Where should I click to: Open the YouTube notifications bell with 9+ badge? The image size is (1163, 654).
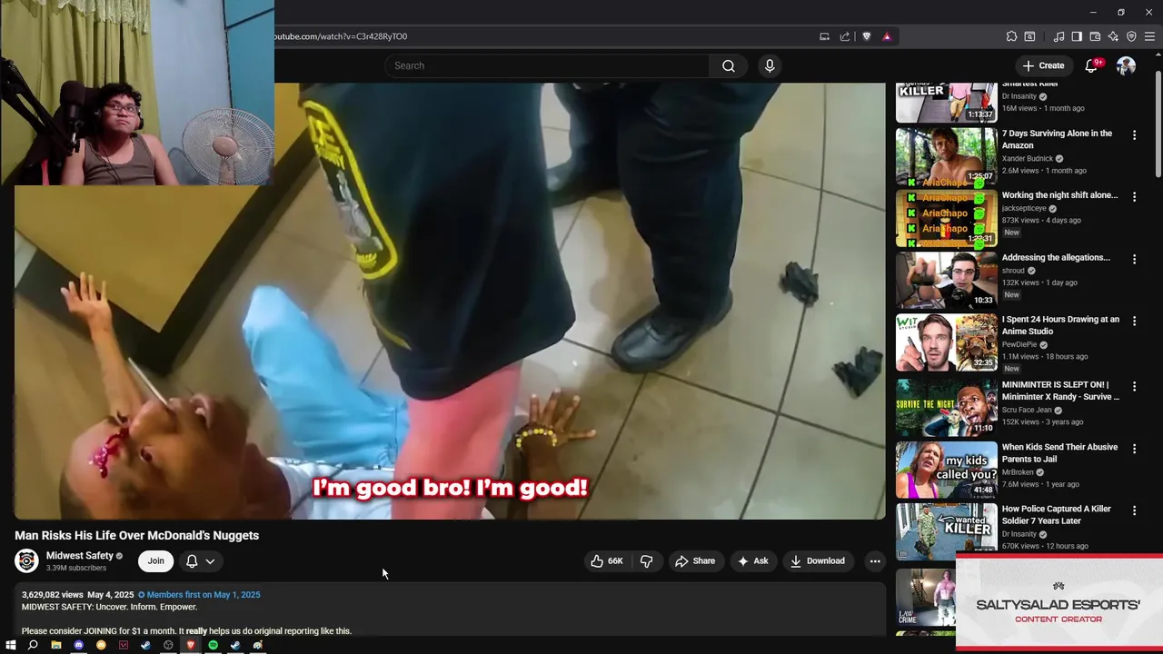click(1092, 65)
